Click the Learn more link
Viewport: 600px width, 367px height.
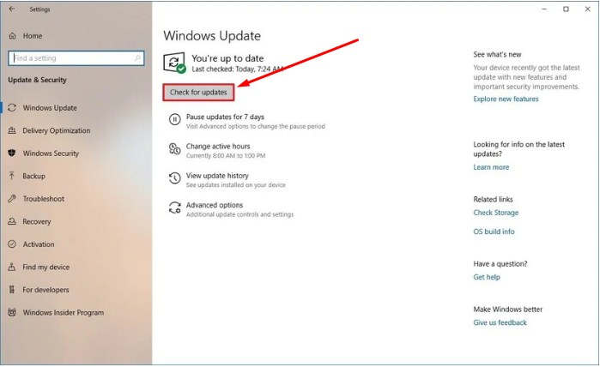(491, 167)
